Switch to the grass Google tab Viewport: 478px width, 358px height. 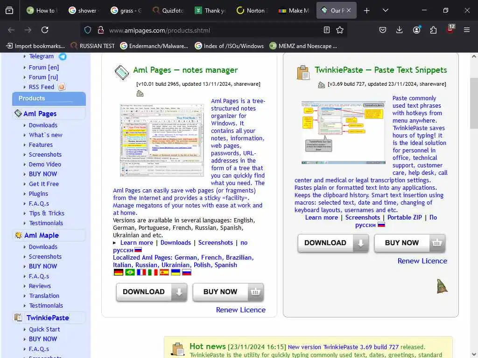pos(126,10)
